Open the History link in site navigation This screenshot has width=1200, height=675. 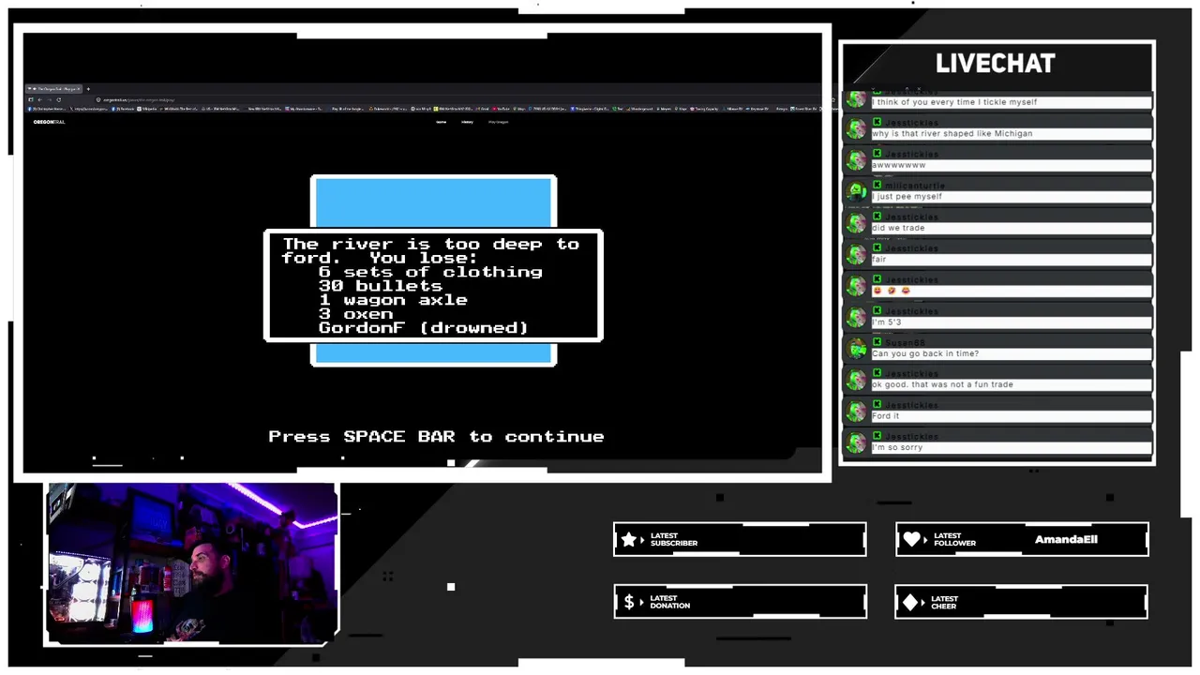(x=467, y=122)
